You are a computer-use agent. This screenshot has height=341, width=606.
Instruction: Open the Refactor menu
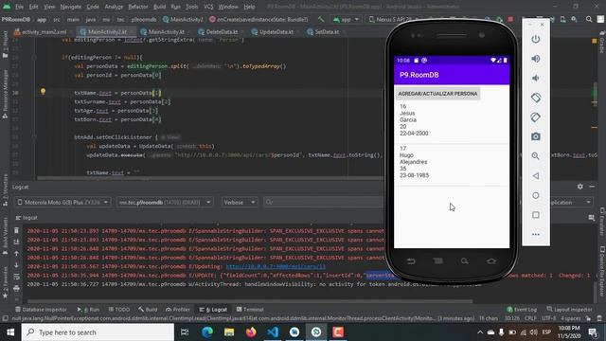click(138, 7)
